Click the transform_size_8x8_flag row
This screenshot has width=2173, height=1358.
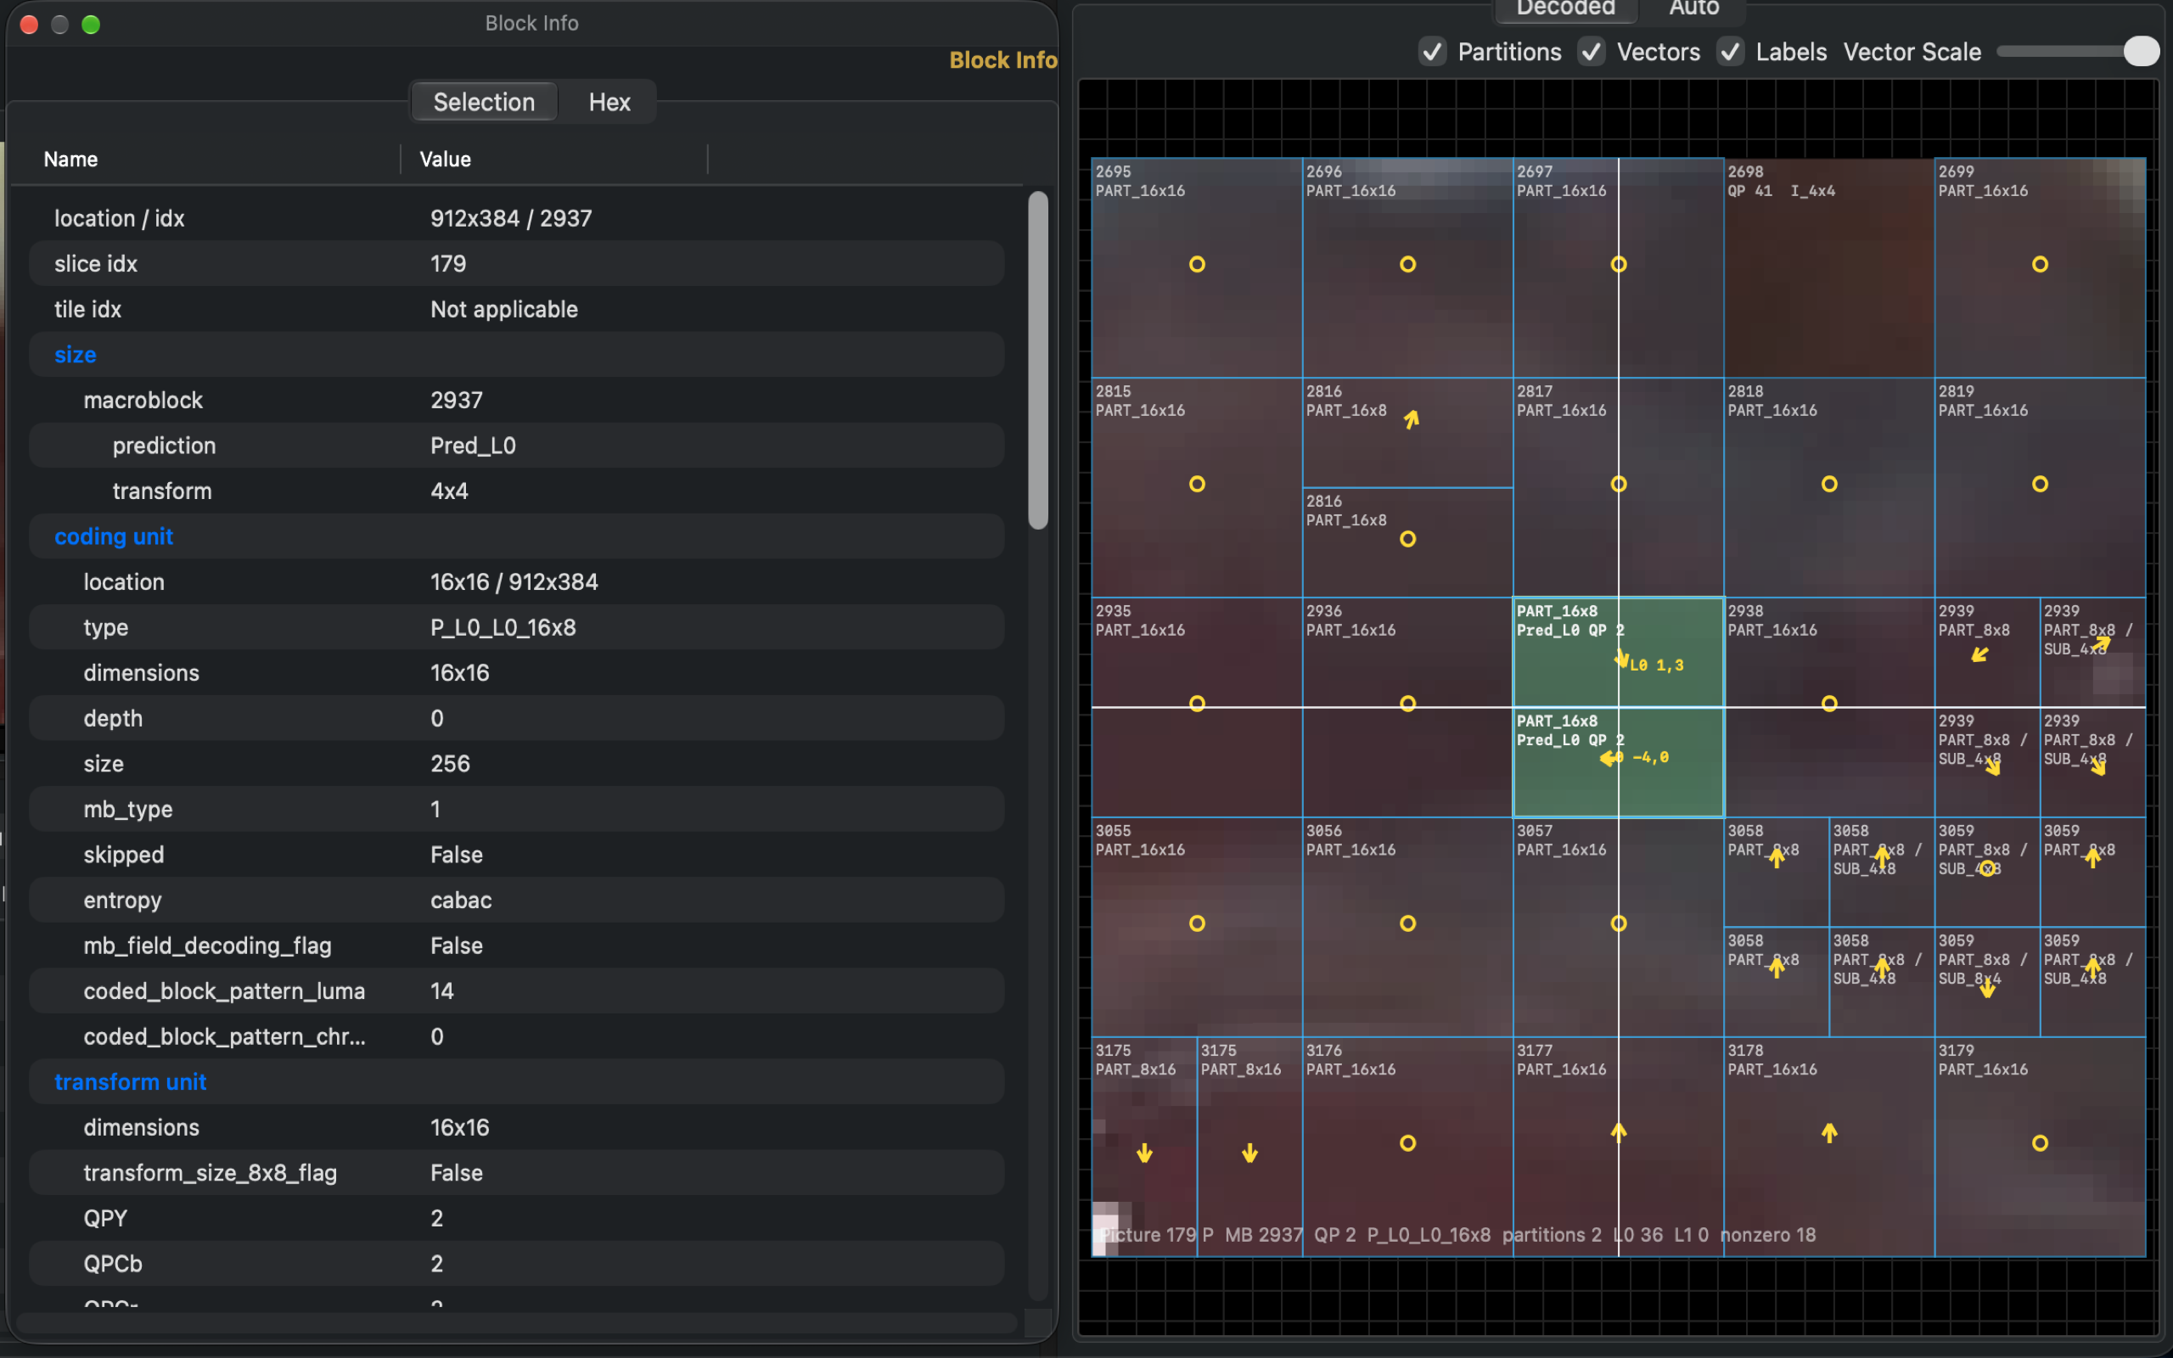tap(516, 1172)
